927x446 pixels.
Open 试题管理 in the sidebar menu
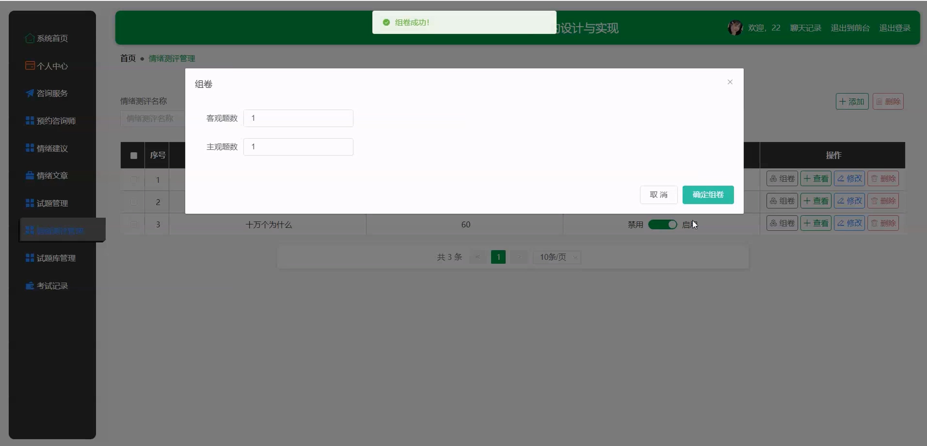52,203
